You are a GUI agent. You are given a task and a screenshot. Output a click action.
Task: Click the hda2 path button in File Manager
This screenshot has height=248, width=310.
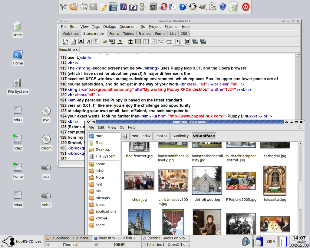point(147,136)
